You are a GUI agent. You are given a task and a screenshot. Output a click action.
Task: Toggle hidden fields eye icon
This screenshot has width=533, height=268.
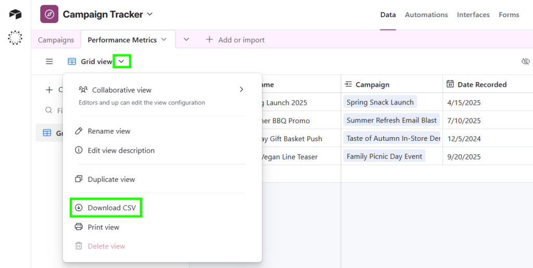(x=525, y=61)
